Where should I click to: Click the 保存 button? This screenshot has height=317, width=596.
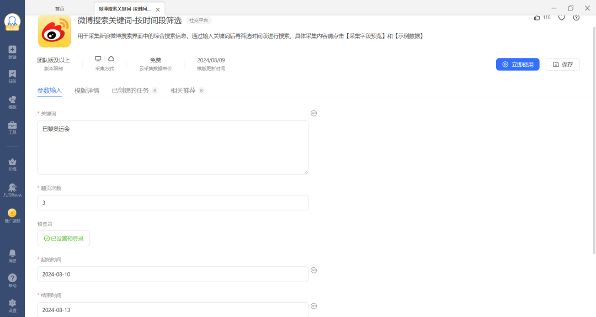pos(562,64)
